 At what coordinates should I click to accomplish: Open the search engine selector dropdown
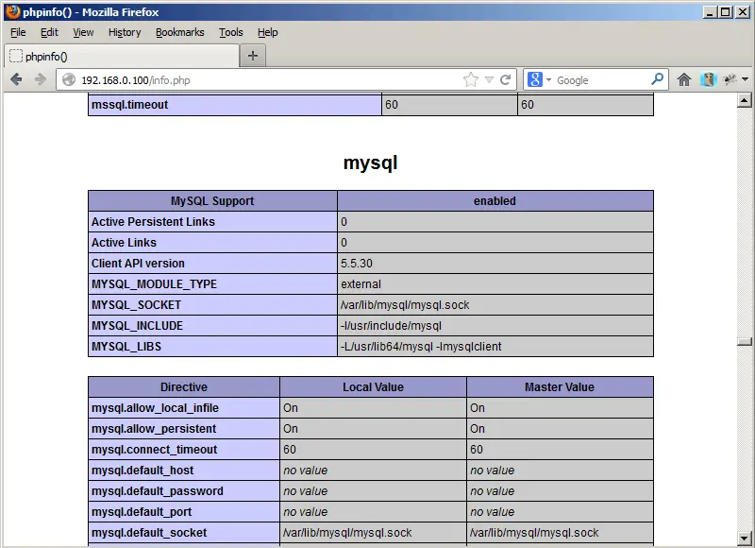click(x=548, y=80)
